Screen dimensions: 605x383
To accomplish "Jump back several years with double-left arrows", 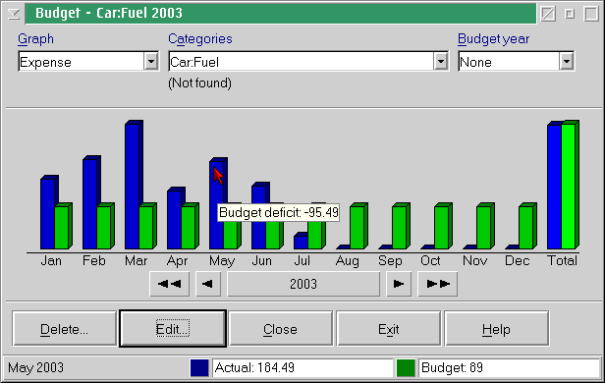I will [169, 284].
